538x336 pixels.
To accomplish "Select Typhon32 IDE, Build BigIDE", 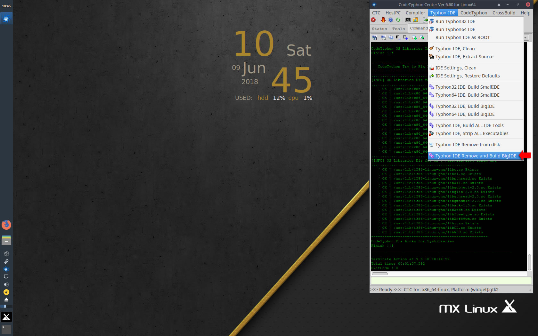I will coord(476,106).
